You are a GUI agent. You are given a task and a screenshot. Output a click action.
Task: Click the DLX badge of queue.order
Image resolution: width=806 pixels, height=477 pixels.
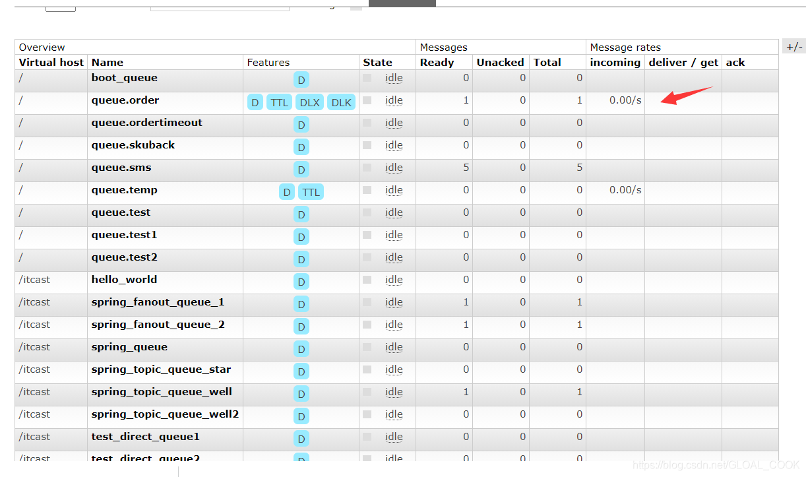point(310,102)
